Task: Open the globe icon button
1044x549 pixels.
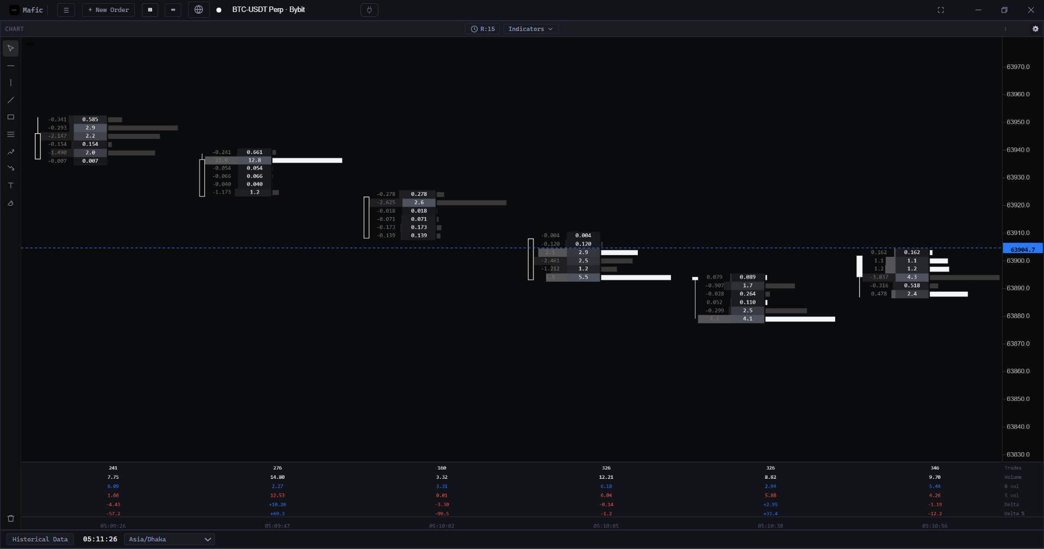Action: (x=198, y=10)
